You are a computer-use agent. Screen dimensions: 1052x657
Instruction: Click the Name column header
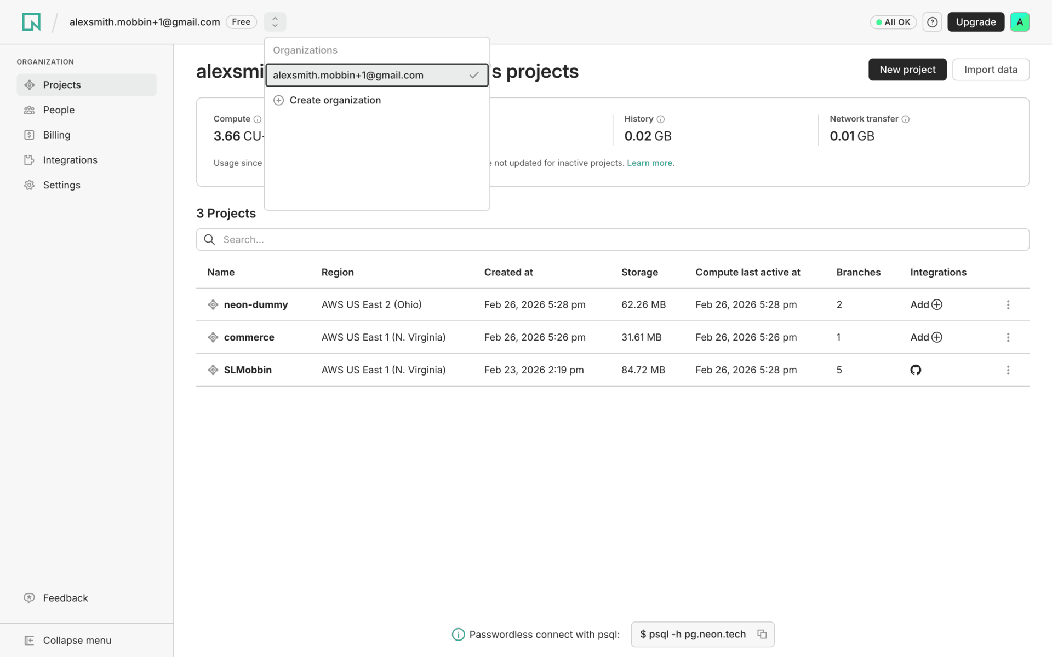(x=221, y=272)
